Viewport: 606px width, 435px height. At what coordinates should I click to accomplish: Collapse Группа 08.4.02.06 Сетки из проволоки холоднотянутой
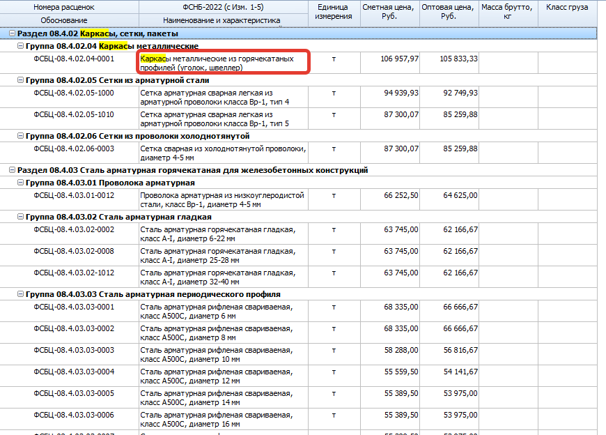pos(20,136)
